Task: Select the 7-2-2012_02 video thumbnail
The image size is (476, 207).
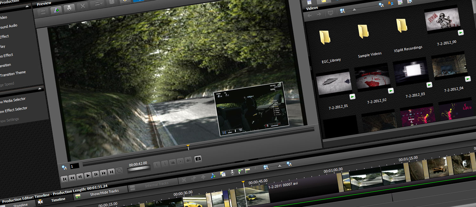Action: pyautogui.click(x=373, y=77)
